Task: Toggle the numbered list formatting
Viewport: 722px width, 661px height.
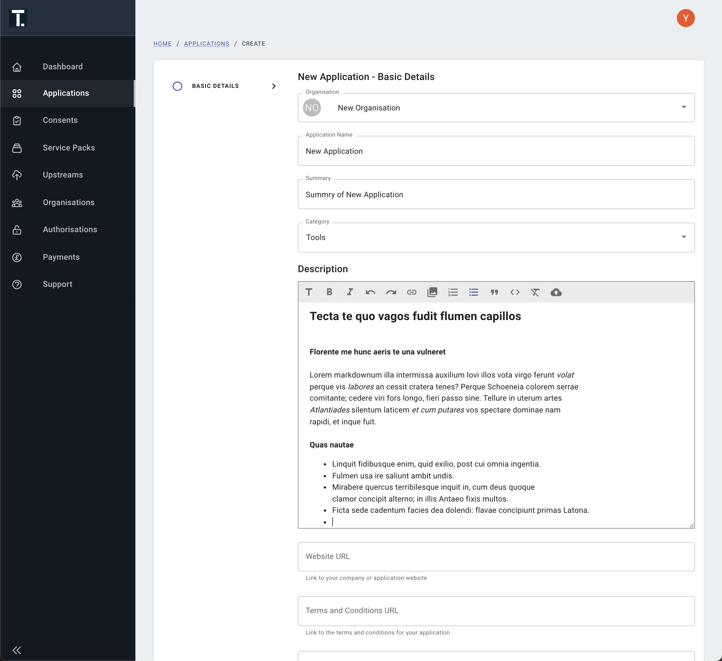Action: (x=453, y=292)
